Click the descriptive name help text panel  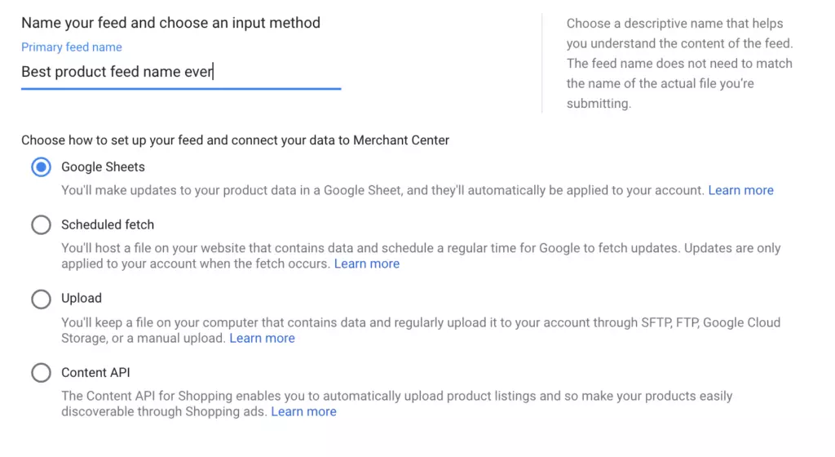679,64
